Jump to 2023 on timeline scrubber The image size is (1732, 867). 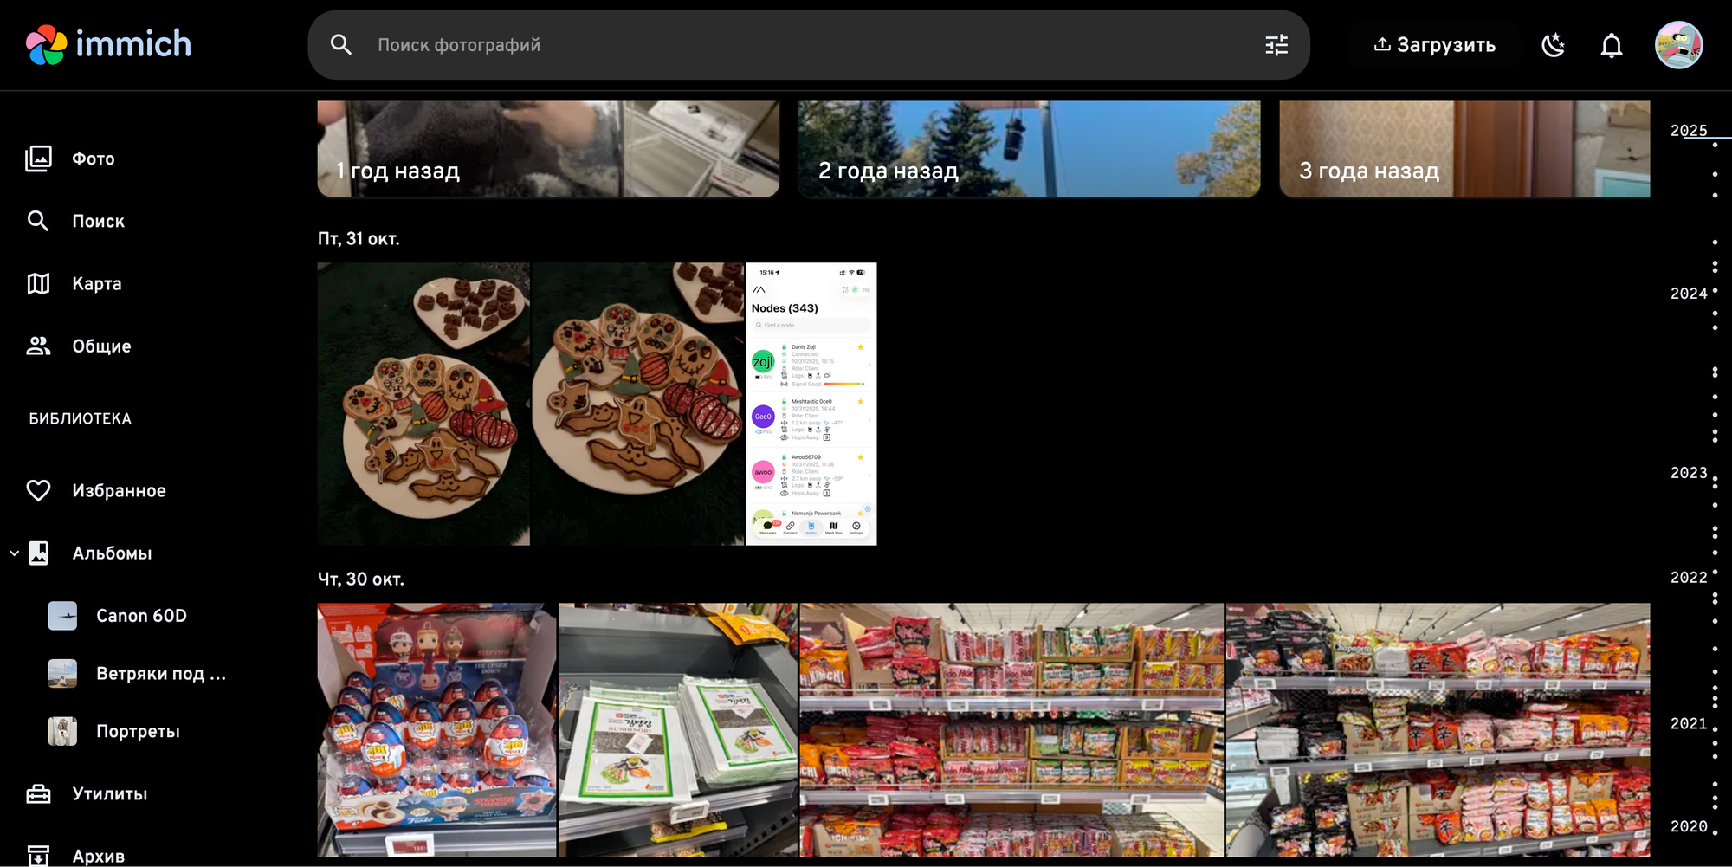pos(1688,473)
